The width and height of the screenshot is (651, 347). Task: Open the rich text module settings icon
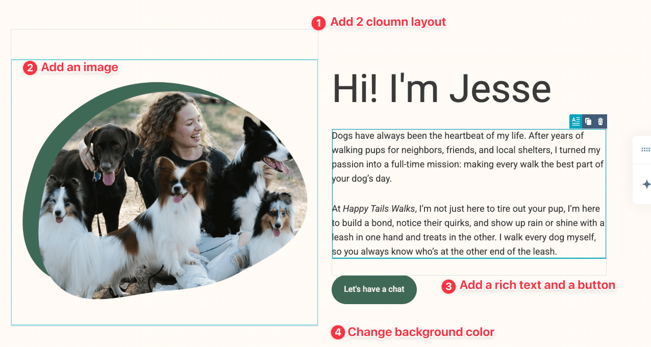tap(575, 121)
